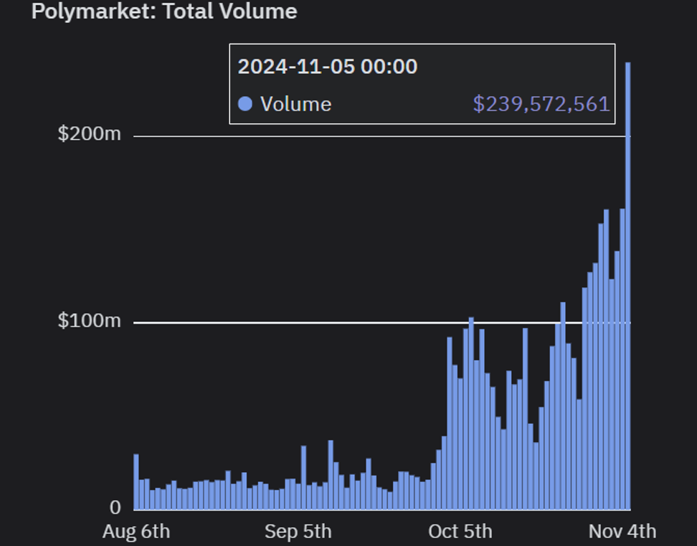The height and width of the screenshot is (546, 697).
Task: Click the first bar at Aug 6th
Action: [136, 482]
